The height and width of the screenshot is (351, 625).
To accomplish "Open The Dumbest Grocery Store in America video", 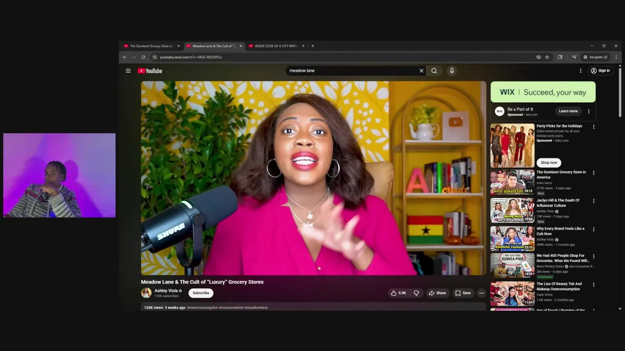I will pyautogui.click(x=512, y=182).
